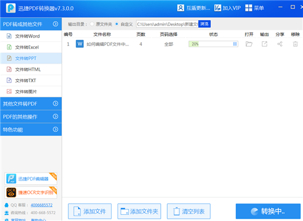303x221 pixels.
Task: Select 文件转Excel in the sidebar
Action: [31, 47]
